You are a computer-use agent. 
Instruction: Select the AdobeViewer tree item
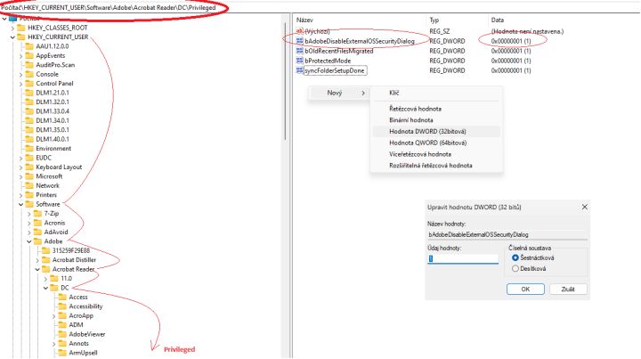coord(87,334)
